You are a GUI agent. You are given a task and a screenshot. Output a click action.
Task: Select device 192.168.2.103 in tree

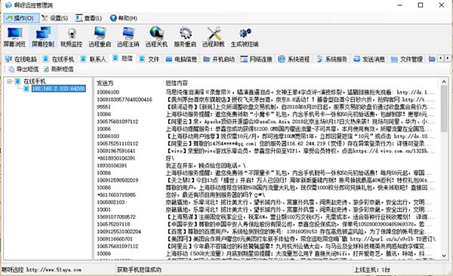[59, 89]
